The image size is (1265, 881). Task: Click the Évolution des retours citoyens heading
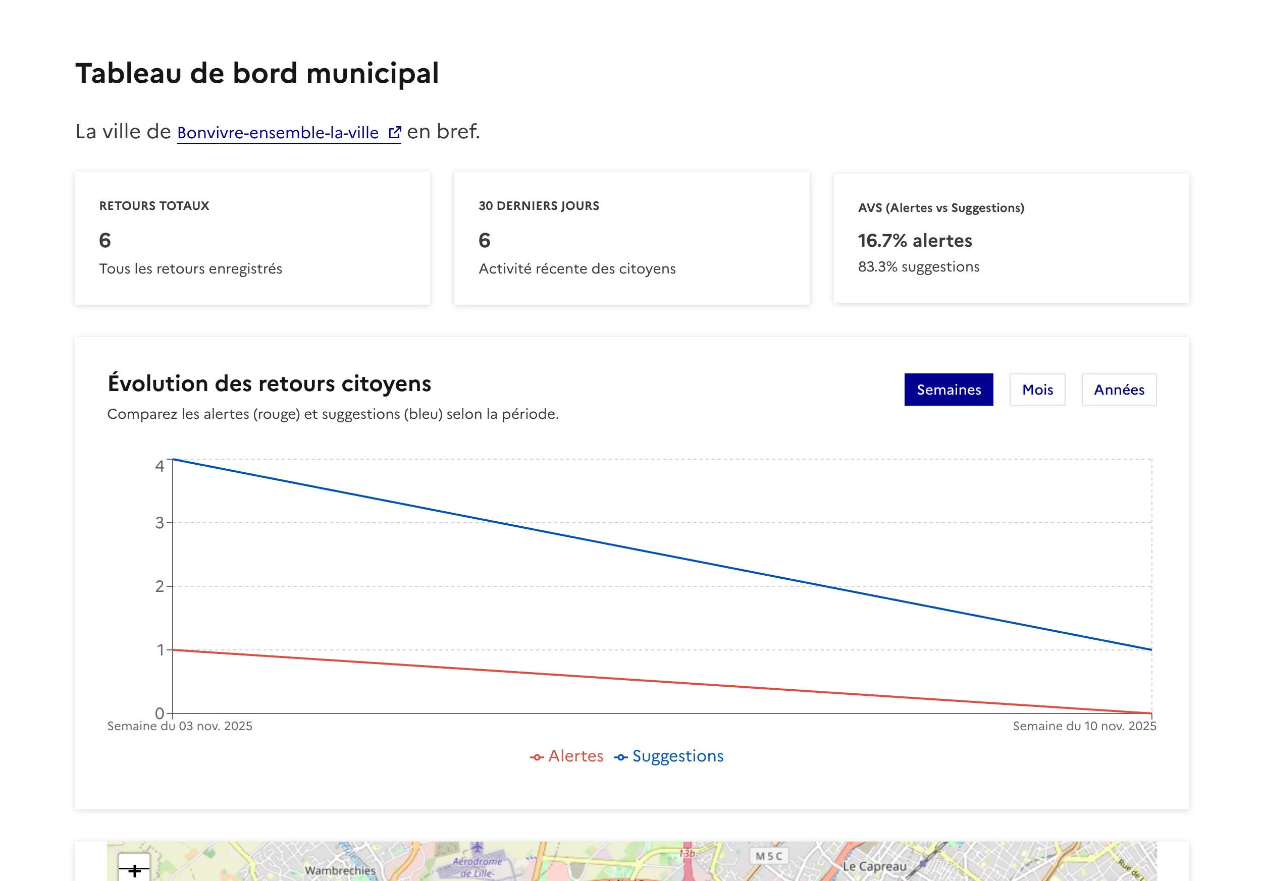point(270,384)
